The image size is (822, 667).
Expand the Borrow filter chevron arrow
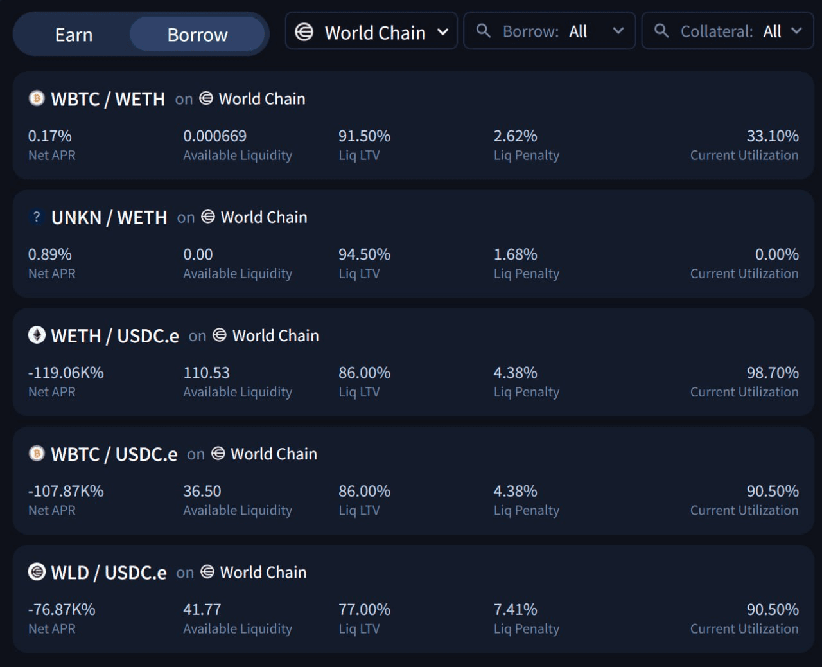click(x=618, y=31)
